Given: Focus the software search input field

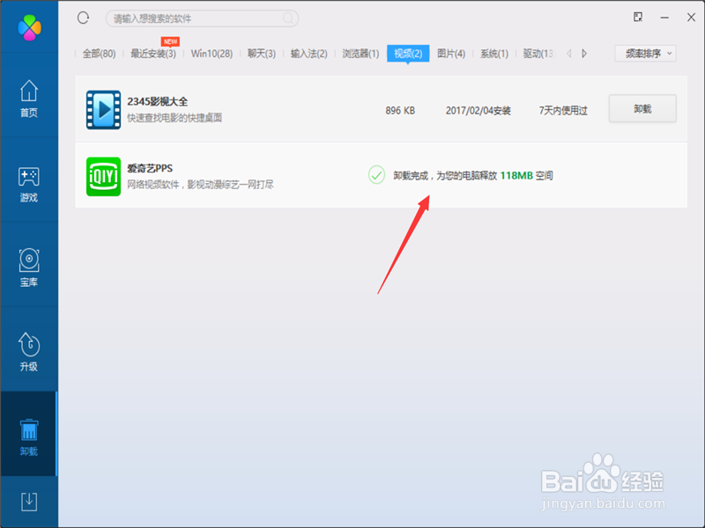Looking at the screenshot, I should pos(202,18).
